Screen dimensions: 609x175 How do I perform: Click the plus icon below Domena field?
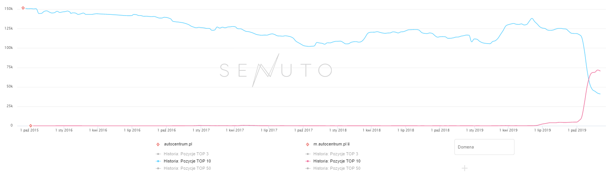pyautogui.click(x=464, y=168)
